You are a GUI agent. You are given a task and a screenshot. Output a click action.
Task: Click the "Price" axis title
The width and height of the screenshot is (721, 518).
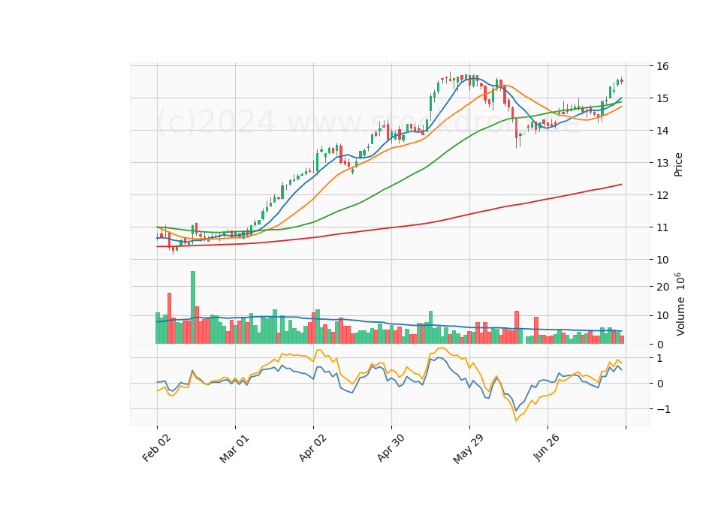pos(678,164)
